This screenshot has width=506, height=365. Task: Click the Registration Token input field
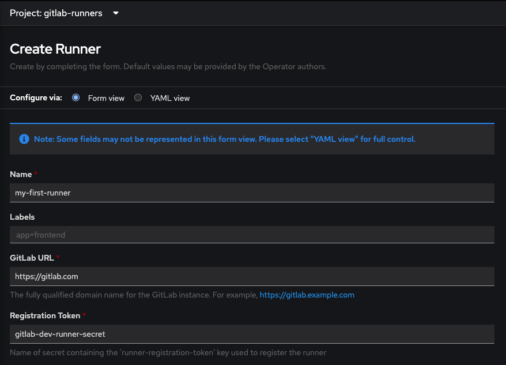(252, 334)
